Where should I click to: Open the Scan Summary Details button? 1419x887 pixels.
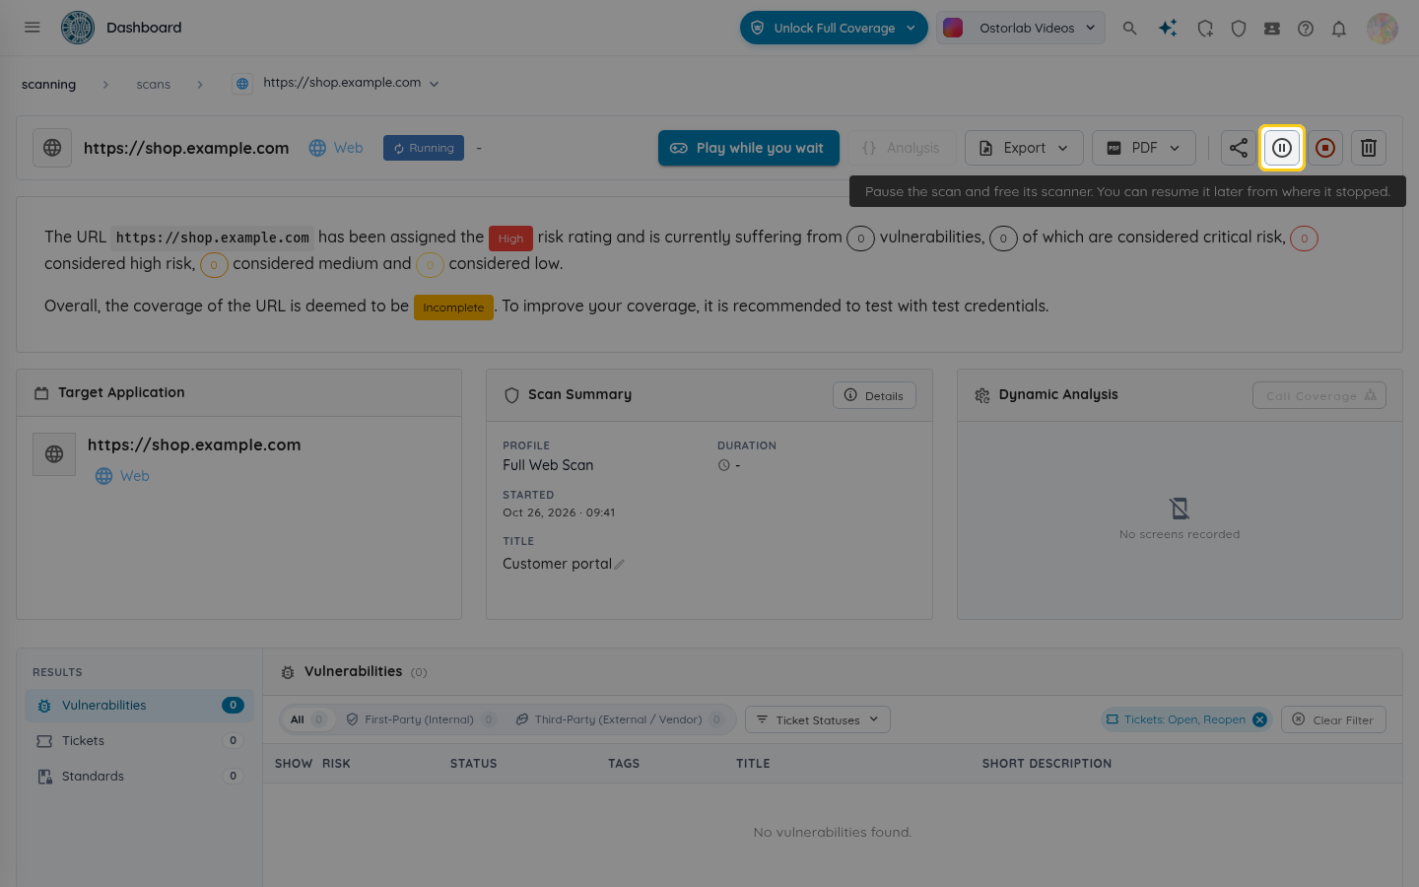click(x=874, y=395)
